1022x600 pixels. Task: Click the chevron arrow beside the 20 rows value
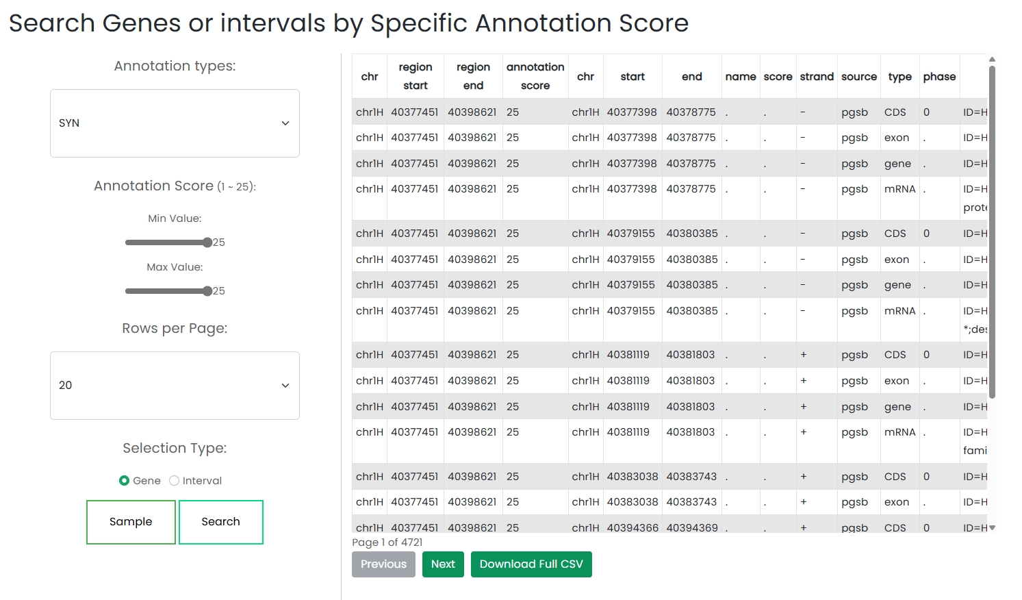285,386
